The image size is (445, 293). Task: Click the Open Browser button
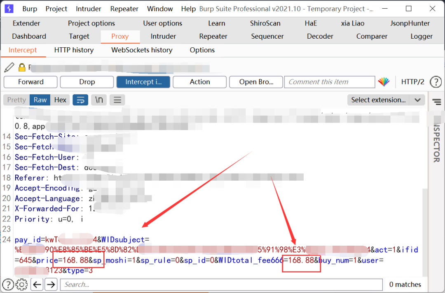click(x=256, y=82)
